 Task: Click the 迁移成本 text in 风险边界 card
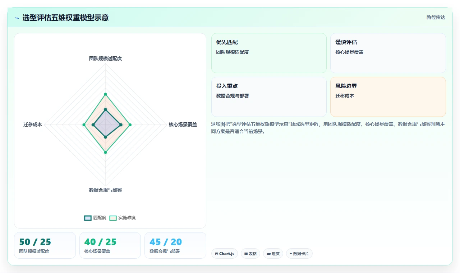(345, 96)
